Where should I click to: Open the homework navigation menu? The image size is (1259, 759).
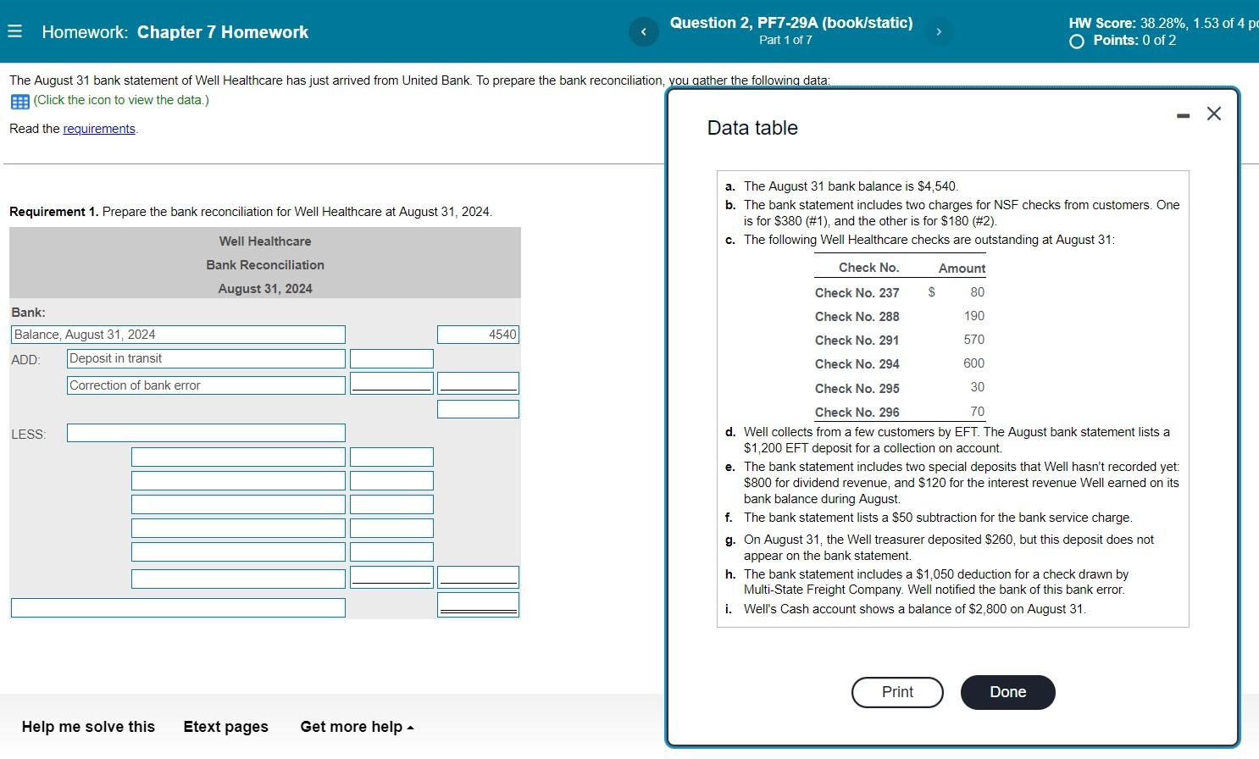(x=14, y=31)
